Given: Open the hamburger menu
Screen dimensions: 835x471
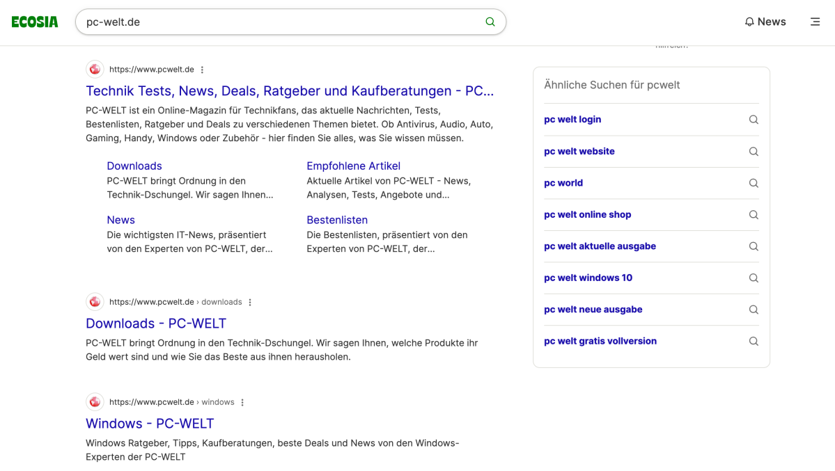Looking at the screenshot, I should tap(815, 22).
